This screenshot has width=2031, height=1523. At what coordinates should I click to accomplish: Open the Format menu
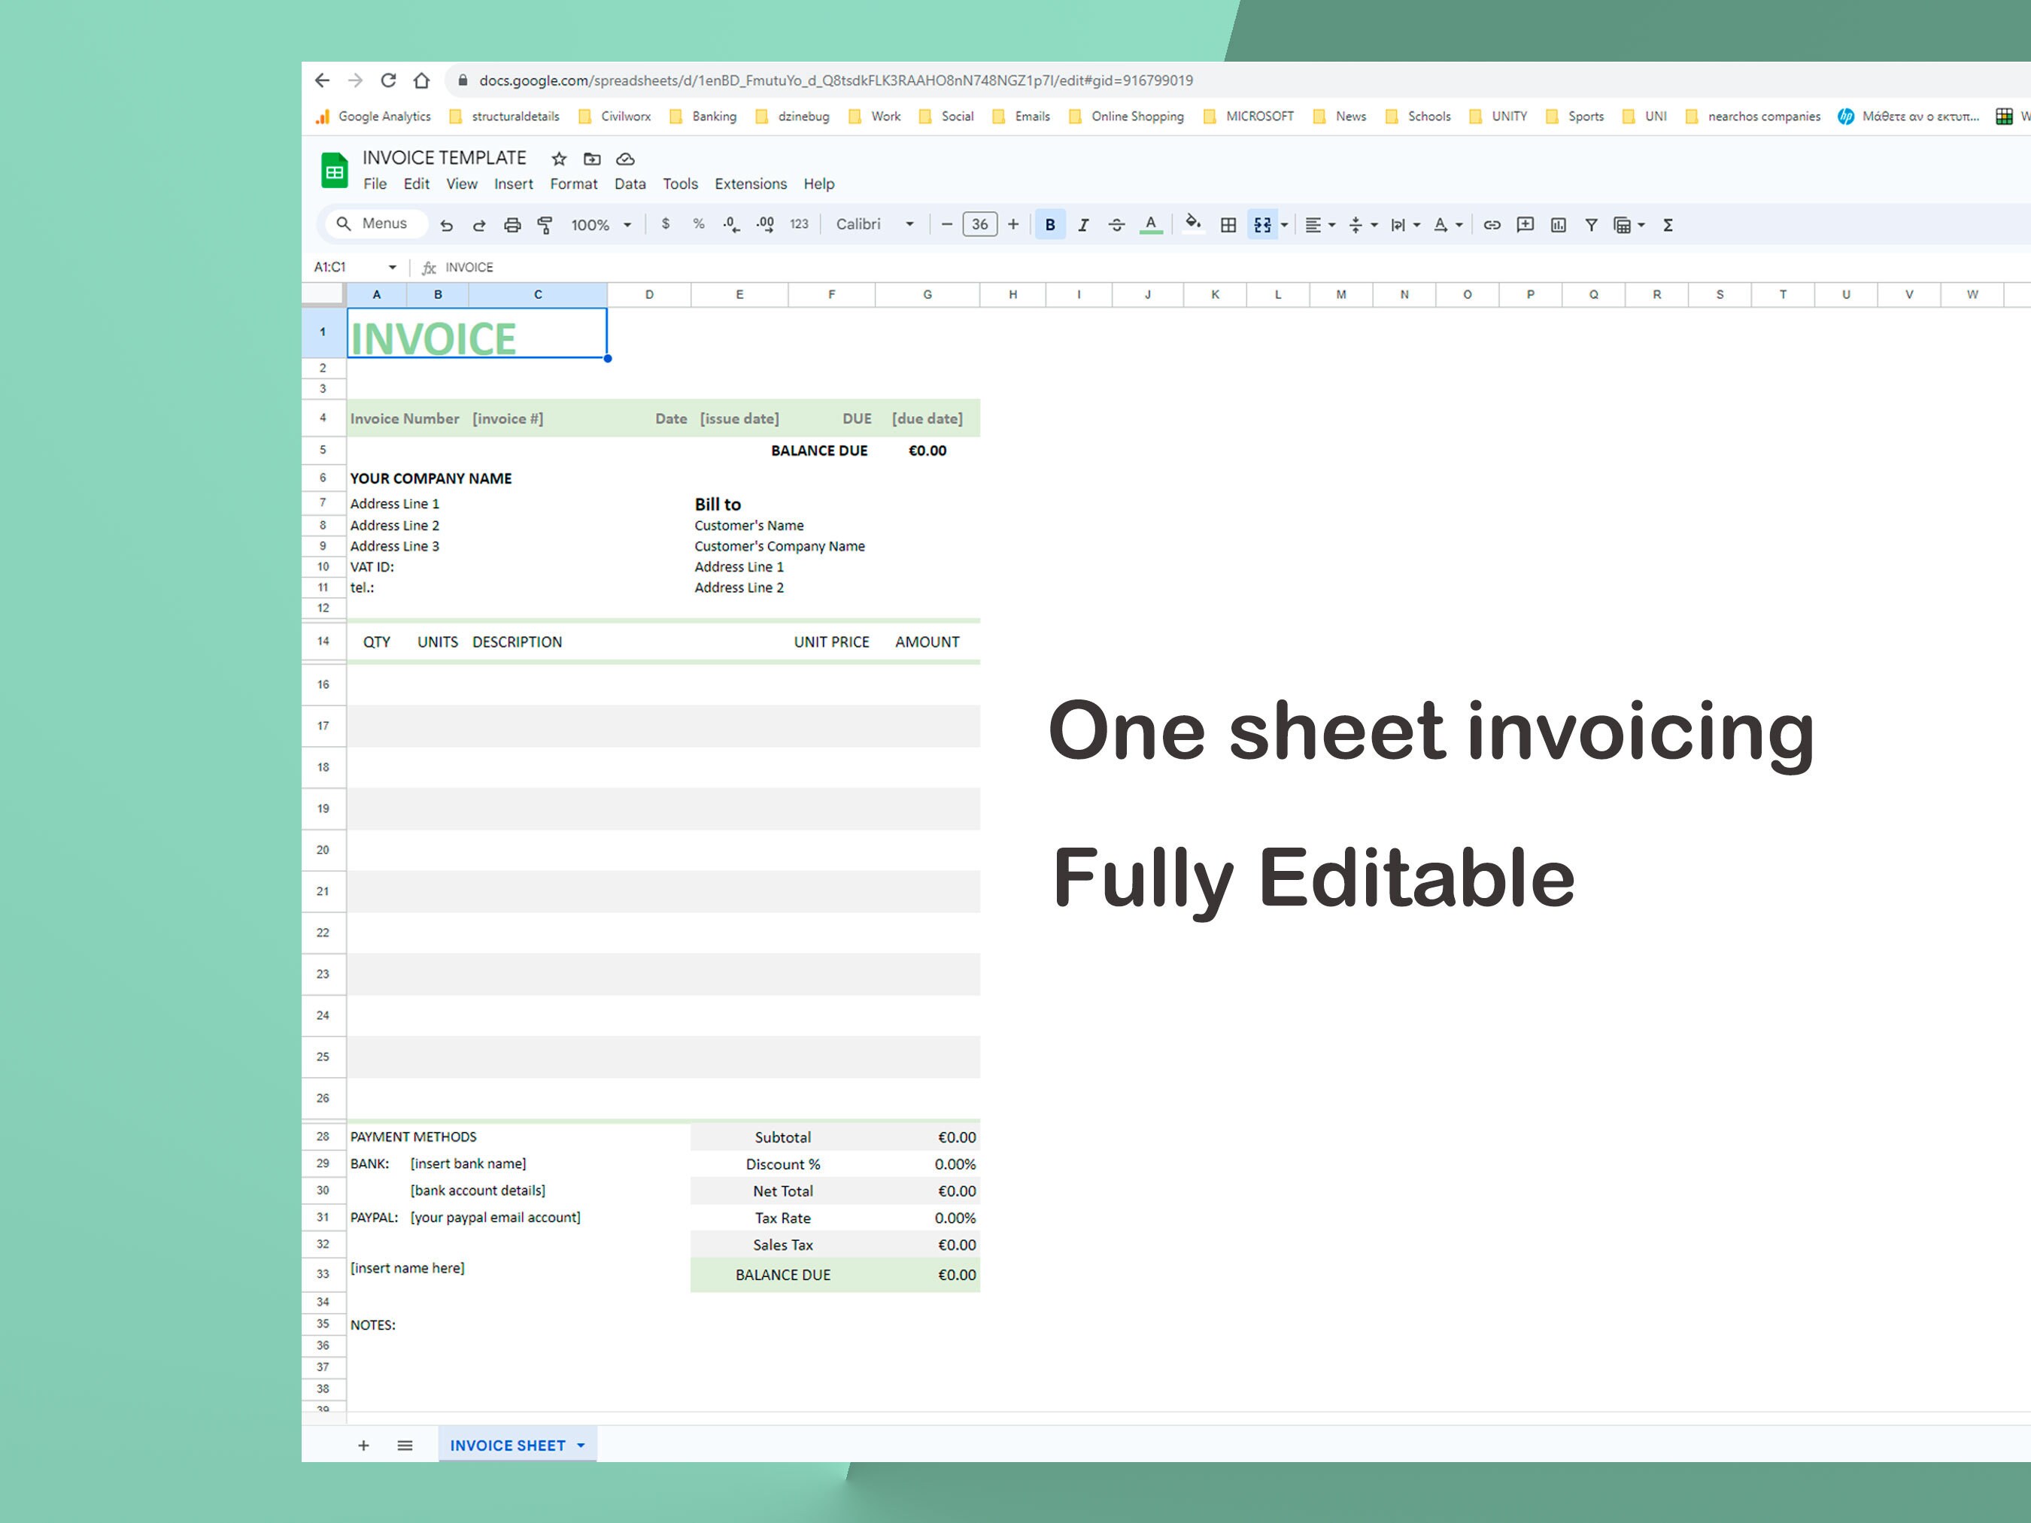[573, 184]
